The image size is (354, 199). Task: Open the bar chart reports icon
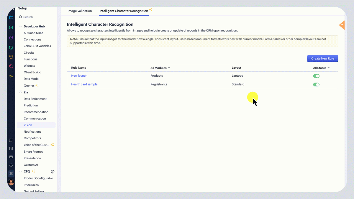[x=11, y=27]
